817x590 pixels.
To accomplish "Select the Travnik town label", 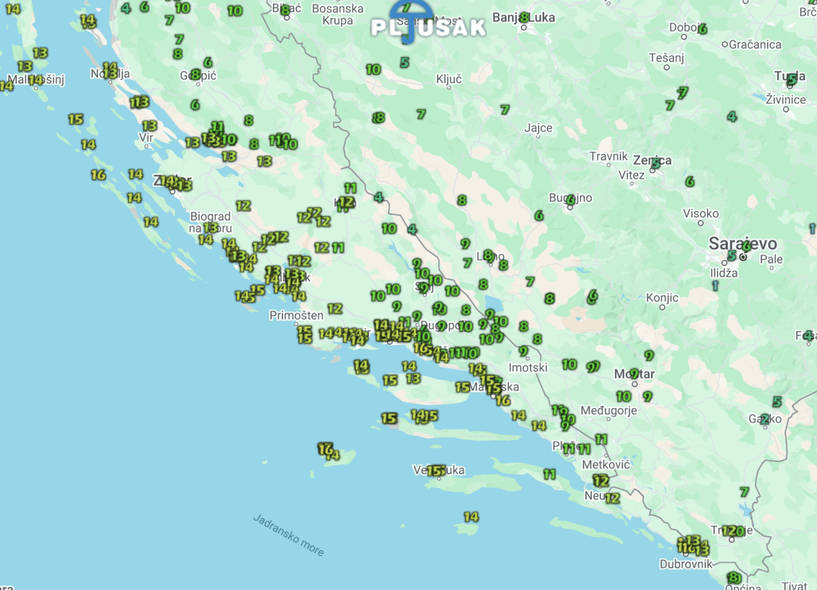I will (608, 157).
